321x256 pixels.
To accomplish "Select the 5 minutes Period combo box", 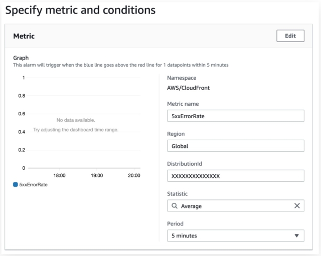I will [236, 236].
